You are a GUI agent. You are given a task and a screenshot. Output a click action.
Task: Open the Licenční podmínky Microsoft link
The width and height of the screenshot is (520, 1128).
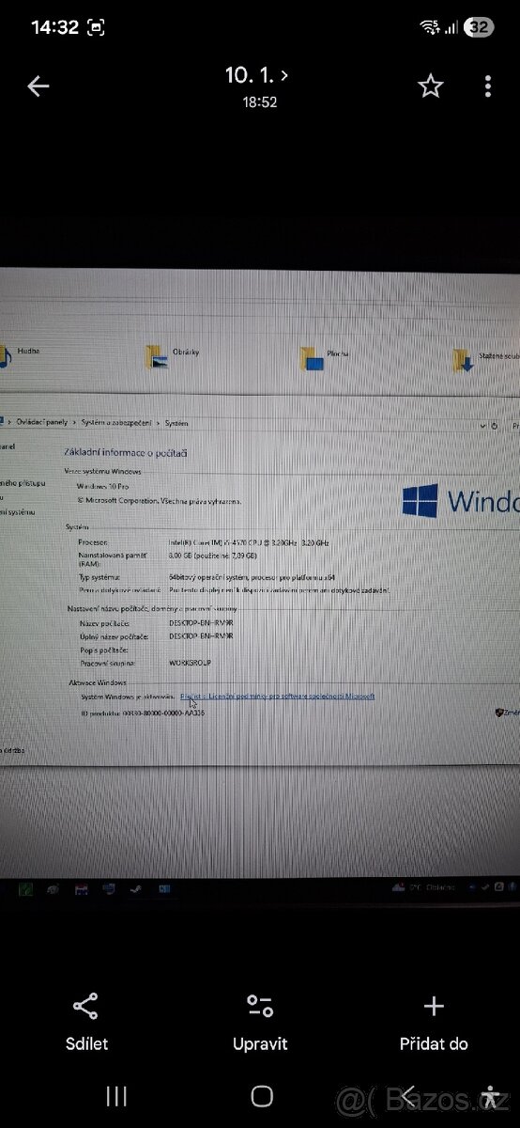point(278,697)
